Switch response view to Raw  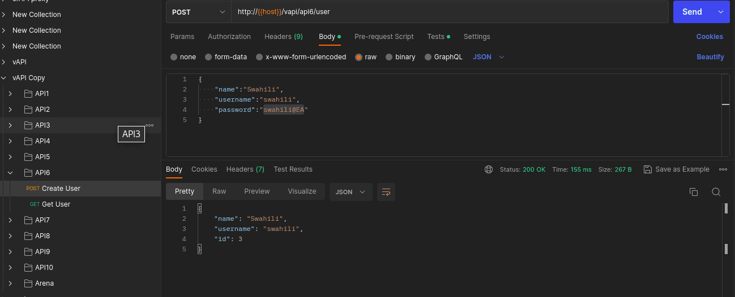219,191
